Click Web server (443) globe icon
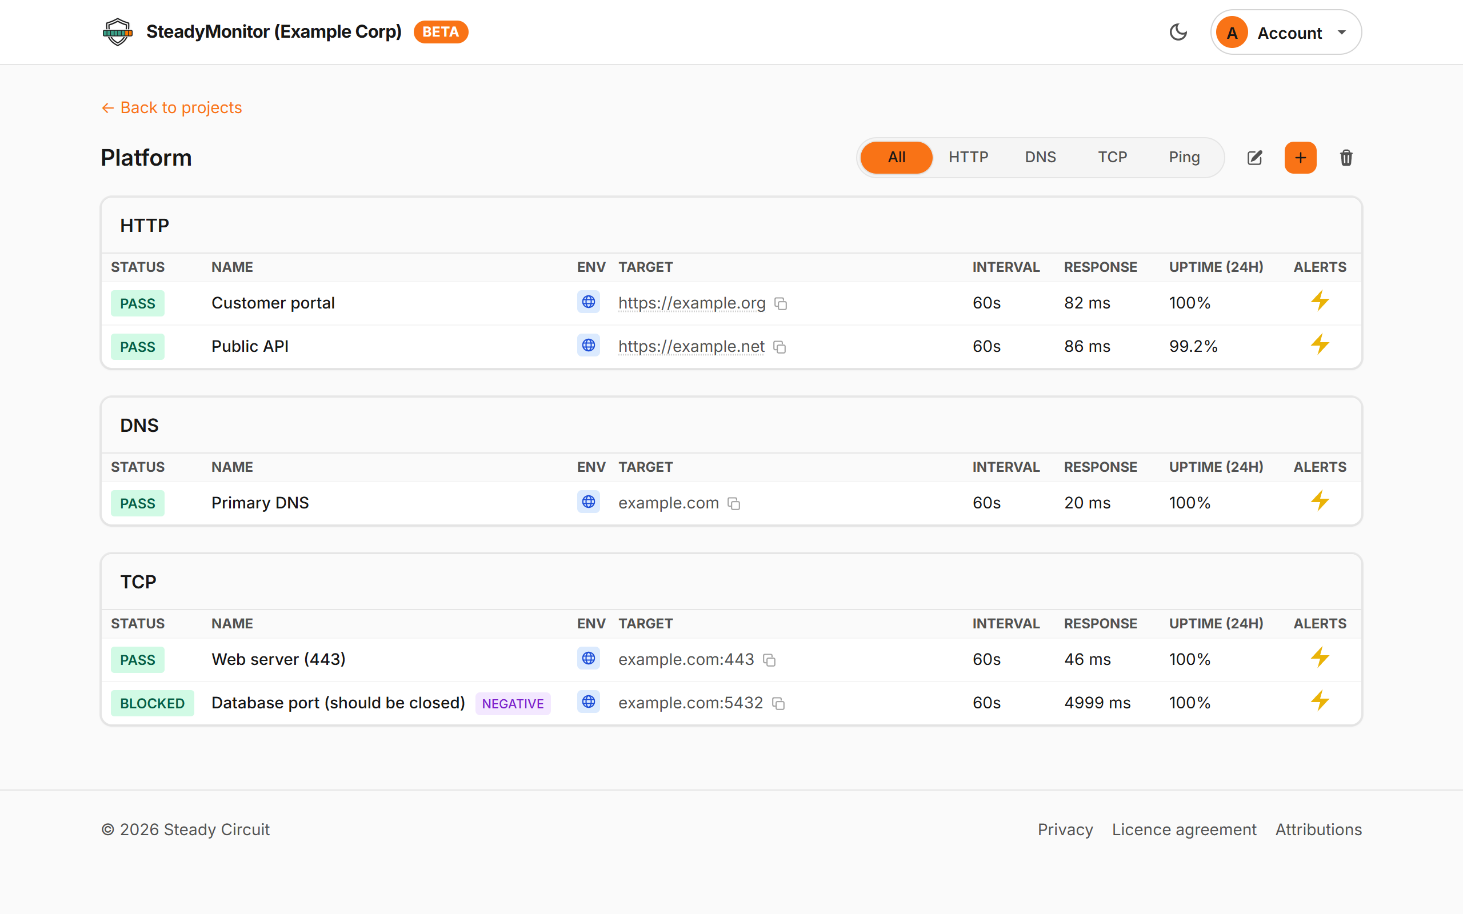Viewport: 1463px width, 914px height. click(x=588, y=658)
